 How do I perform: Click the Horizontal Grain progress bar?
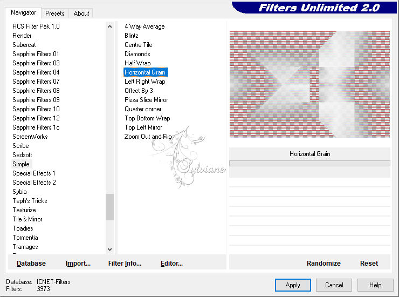[309, 163]
